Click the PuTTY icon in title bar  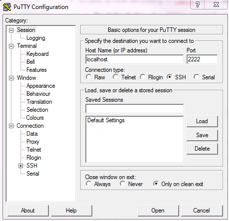pyautogui.click(x=7, y=7)
